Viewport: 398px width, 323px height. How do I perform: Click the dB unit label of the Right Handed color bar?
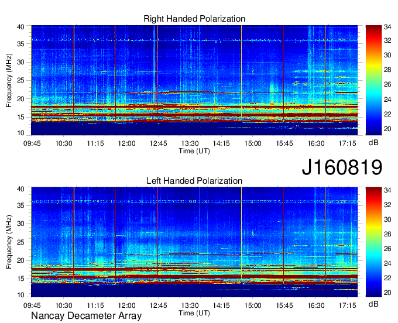pos(373,143)
